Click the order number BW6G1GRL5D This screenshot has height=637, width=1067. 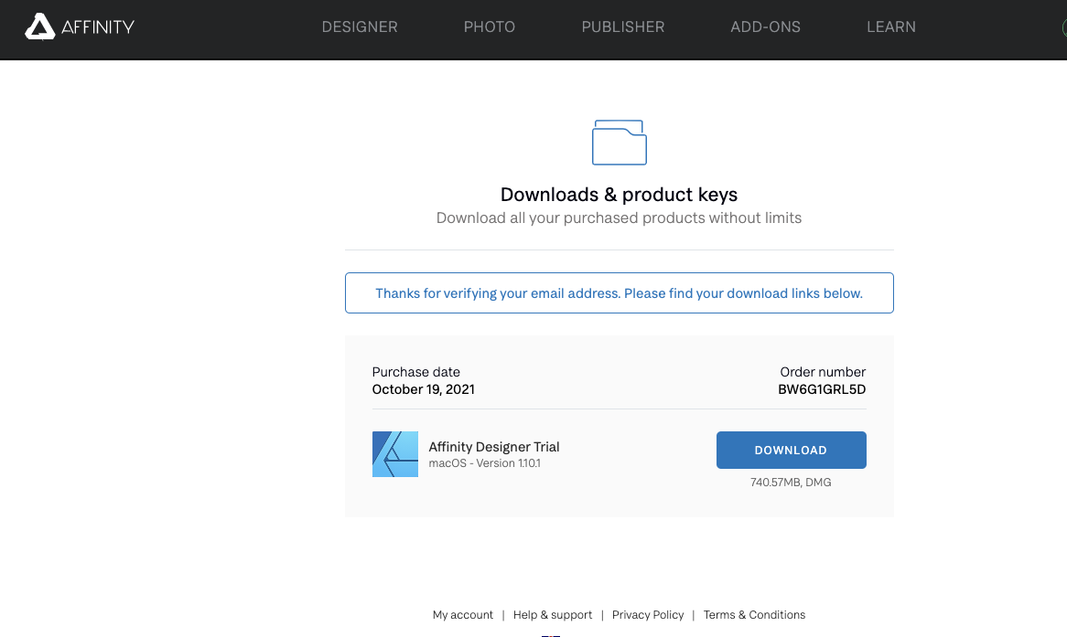(x=821, y=388)
